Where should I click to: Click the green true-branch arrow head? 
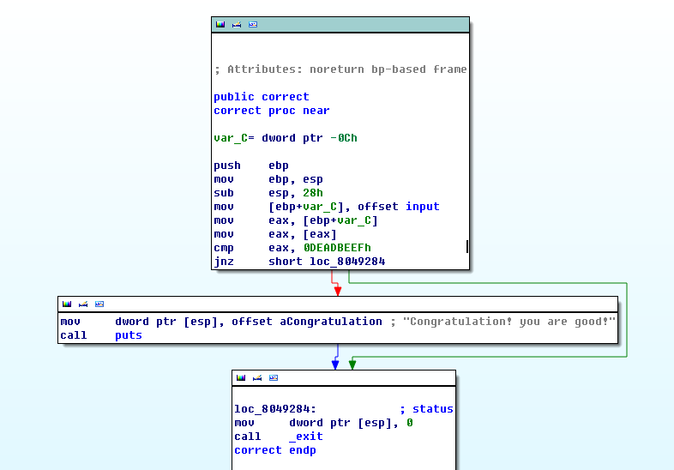352,365
